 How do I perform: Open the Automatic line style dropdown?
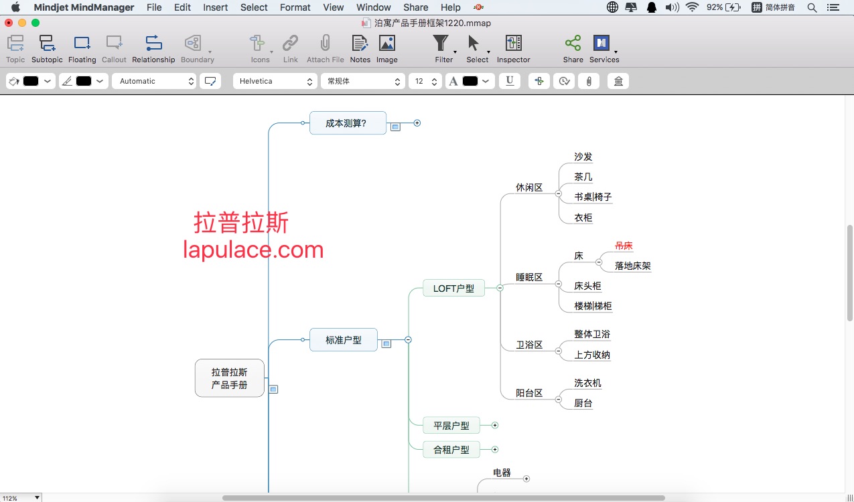[153, 81]
